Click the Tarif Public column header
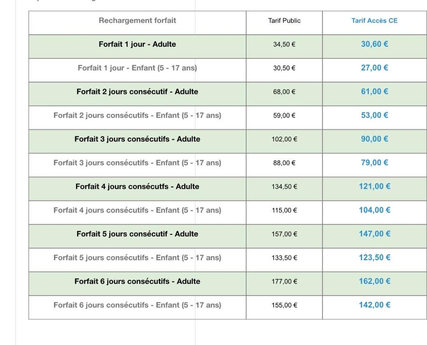427x345 pixels. click(284, 21)
